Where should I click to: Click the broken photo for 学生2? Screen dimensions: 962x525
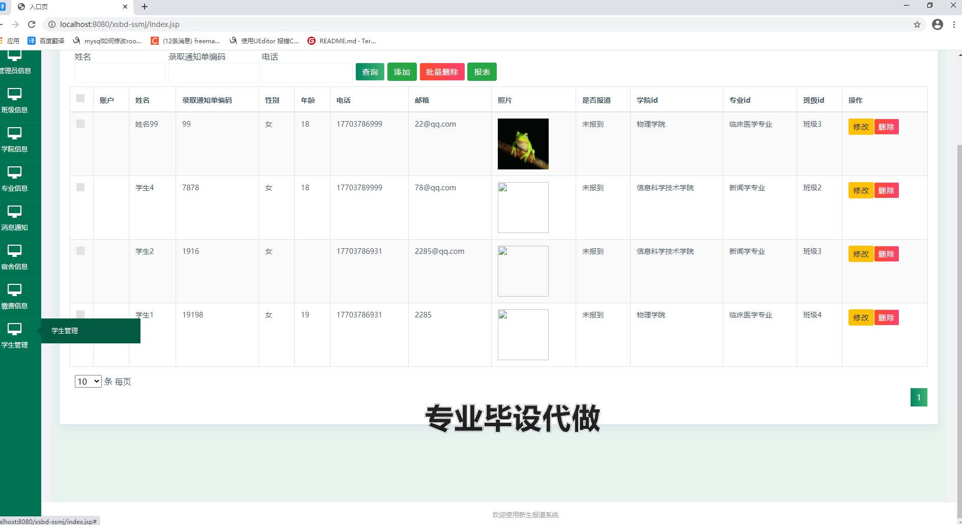click(x=523, y=271)
